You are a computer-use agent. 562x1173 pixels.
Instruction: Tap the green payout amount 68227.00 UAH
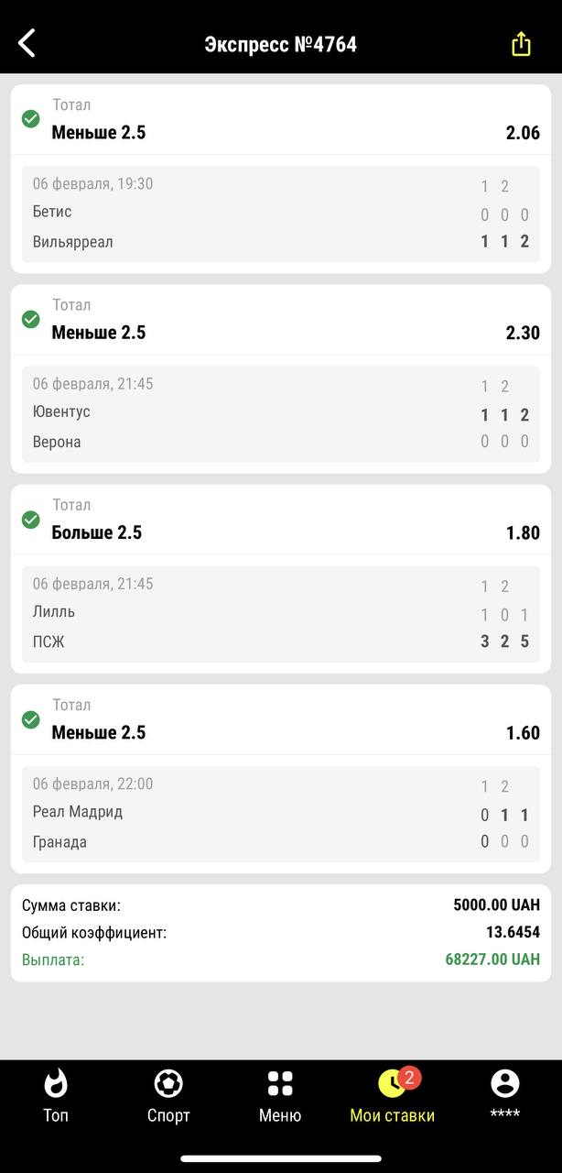click(492, 959)
